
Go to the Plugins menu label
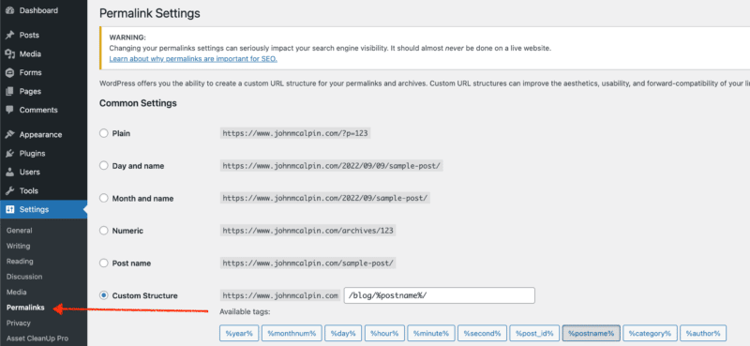(33, 154)
